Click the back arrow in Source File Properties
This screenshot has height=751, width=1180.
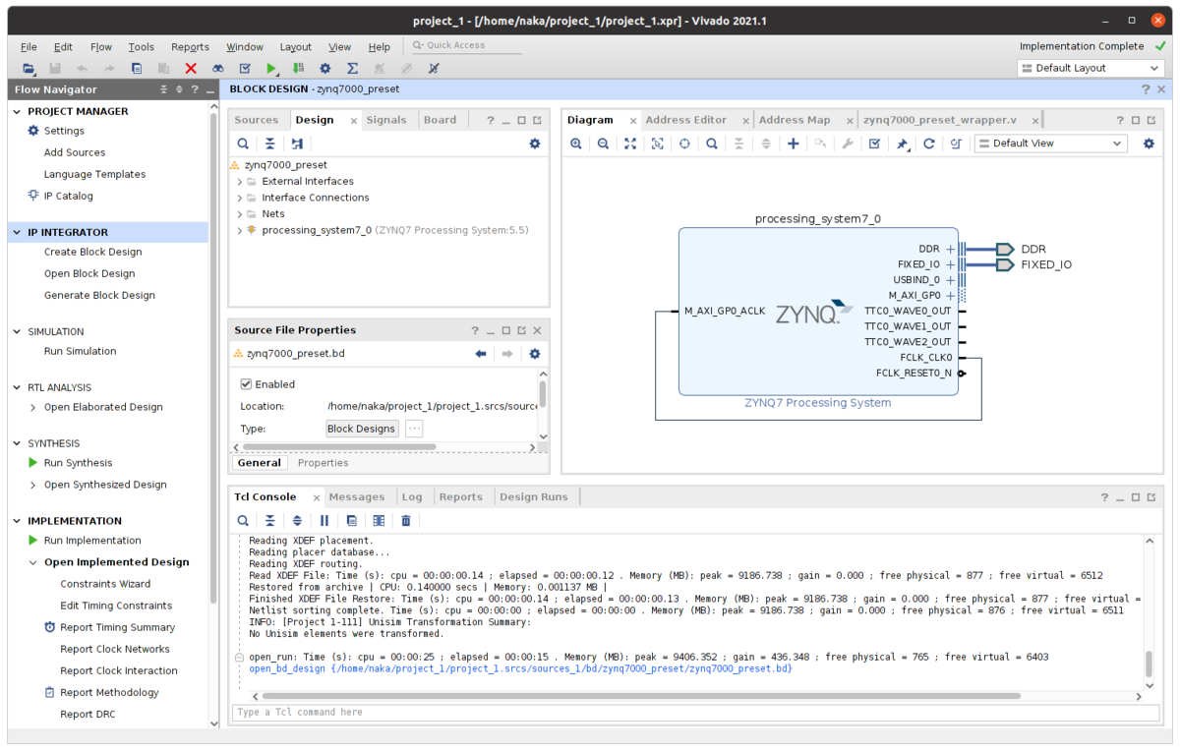tap(481, 354)
